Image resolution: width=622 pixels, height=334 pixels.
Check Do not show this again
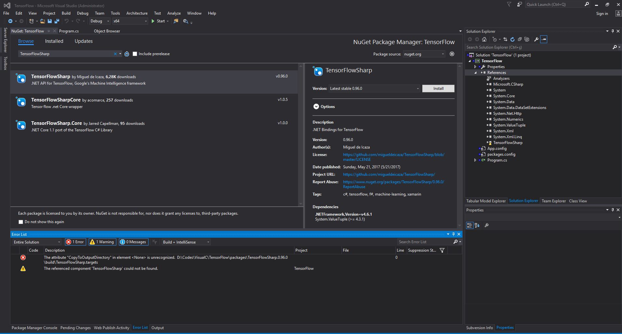pos(21,222)
